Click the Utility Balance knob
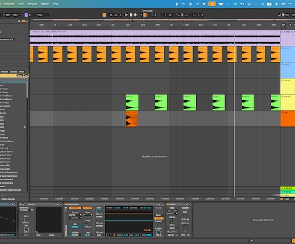 click(x=185, y=227)
